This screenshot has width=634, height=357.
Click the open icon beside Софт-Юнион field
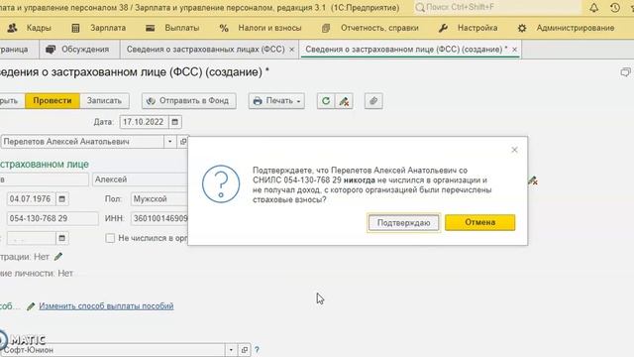(245, 350)
